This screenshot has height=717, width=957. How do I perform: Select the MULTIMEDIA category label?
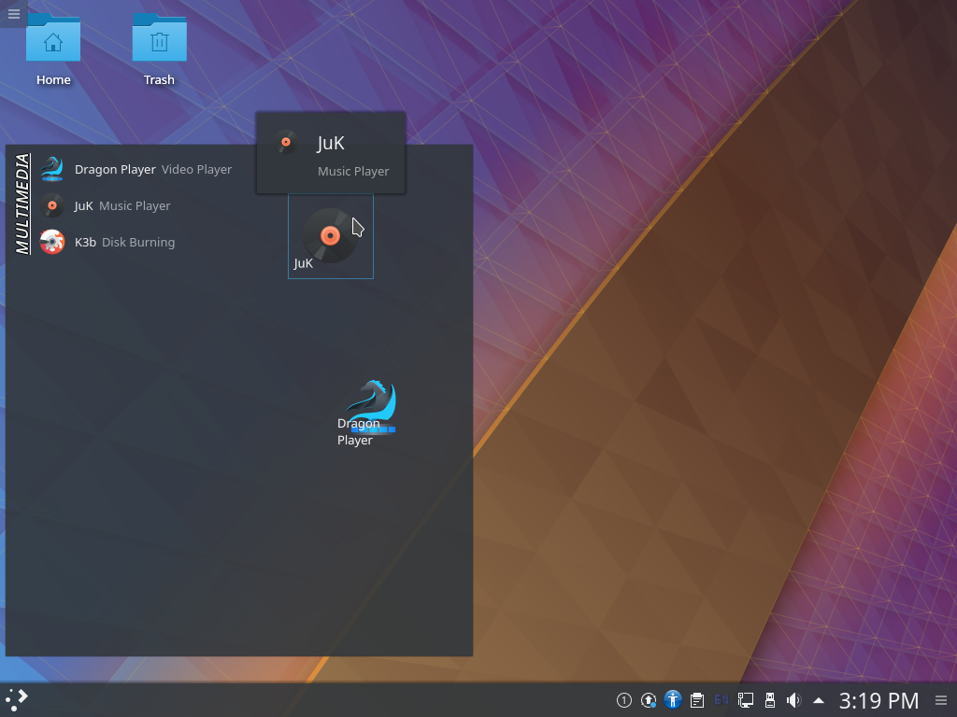coord(22,204)
